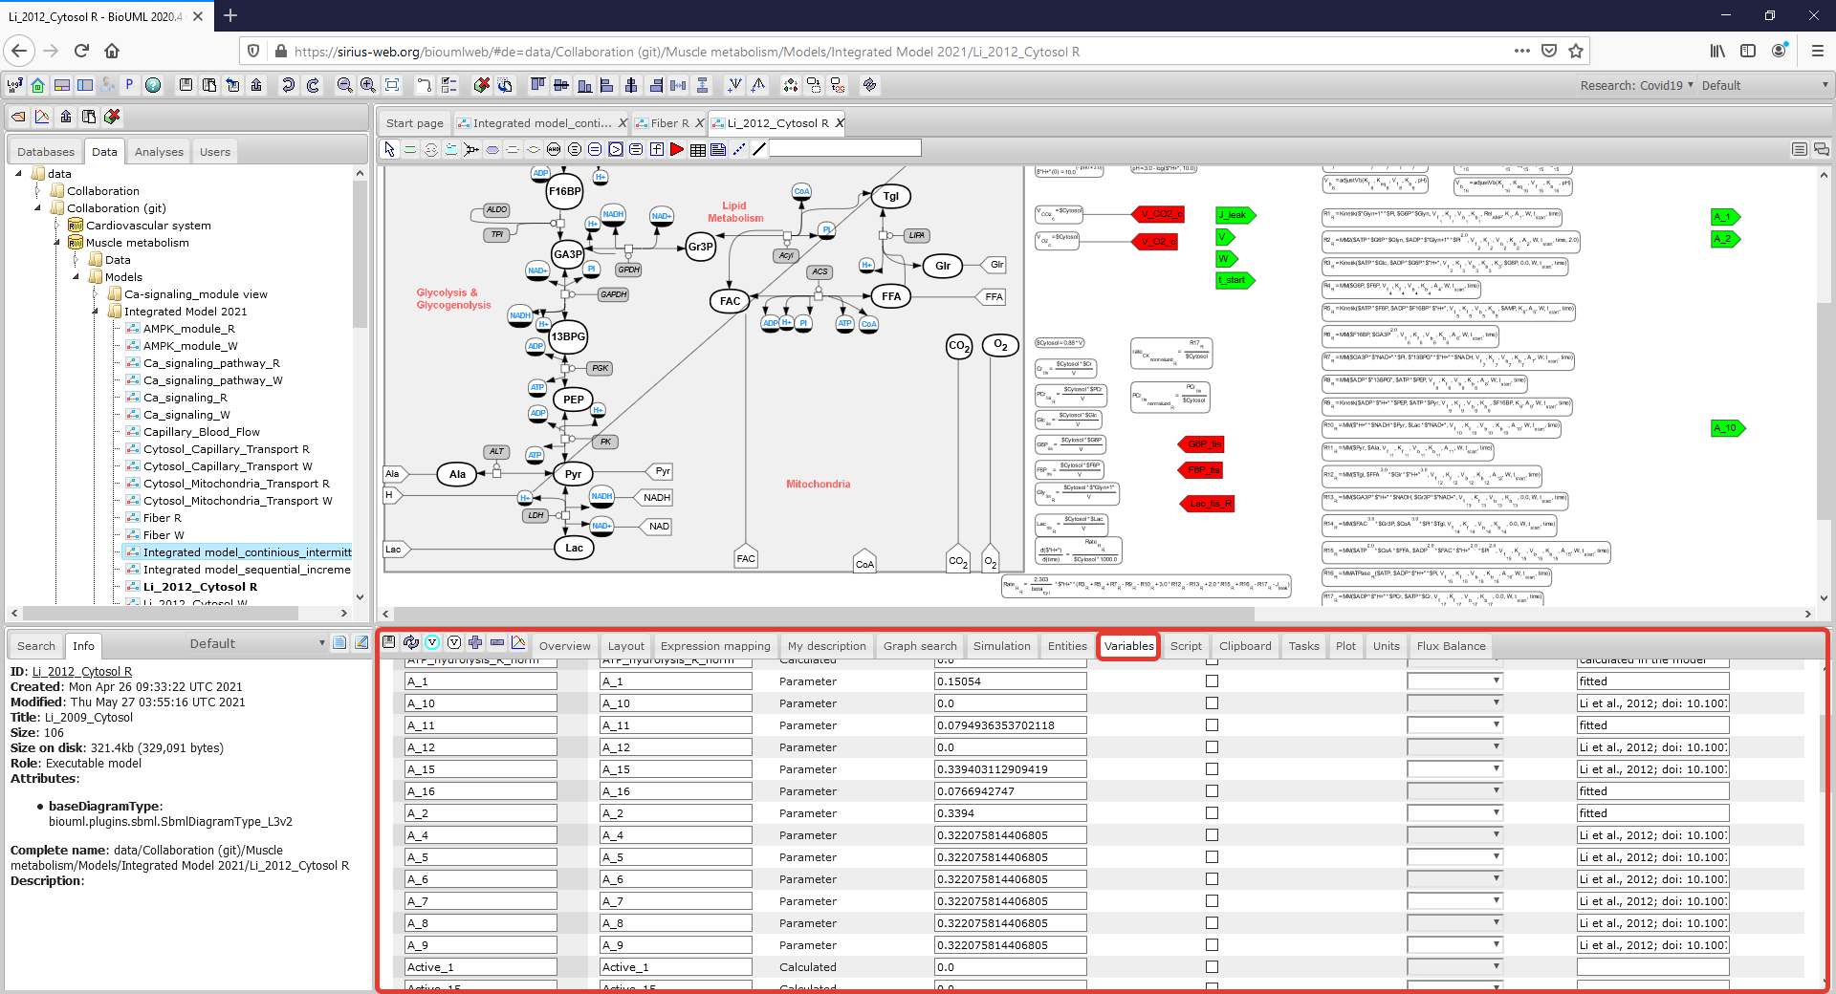Image resolution: width=1836 pixels, height=994 pixels.
Task: Click the Firefox bookmark star icon
Action: (x=1576, y=51)
